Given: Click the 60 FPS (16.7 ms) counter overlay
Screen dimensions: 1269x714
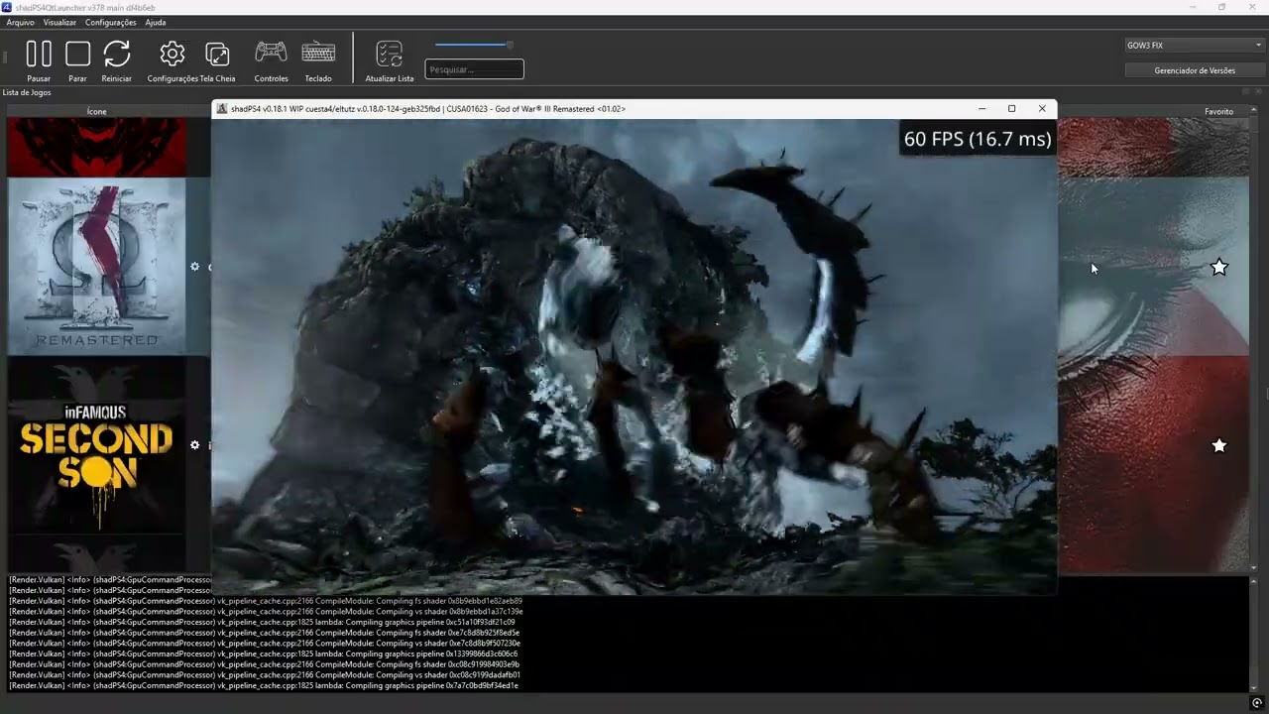Looking at the screenshot, I should click(x=978, y=139).
